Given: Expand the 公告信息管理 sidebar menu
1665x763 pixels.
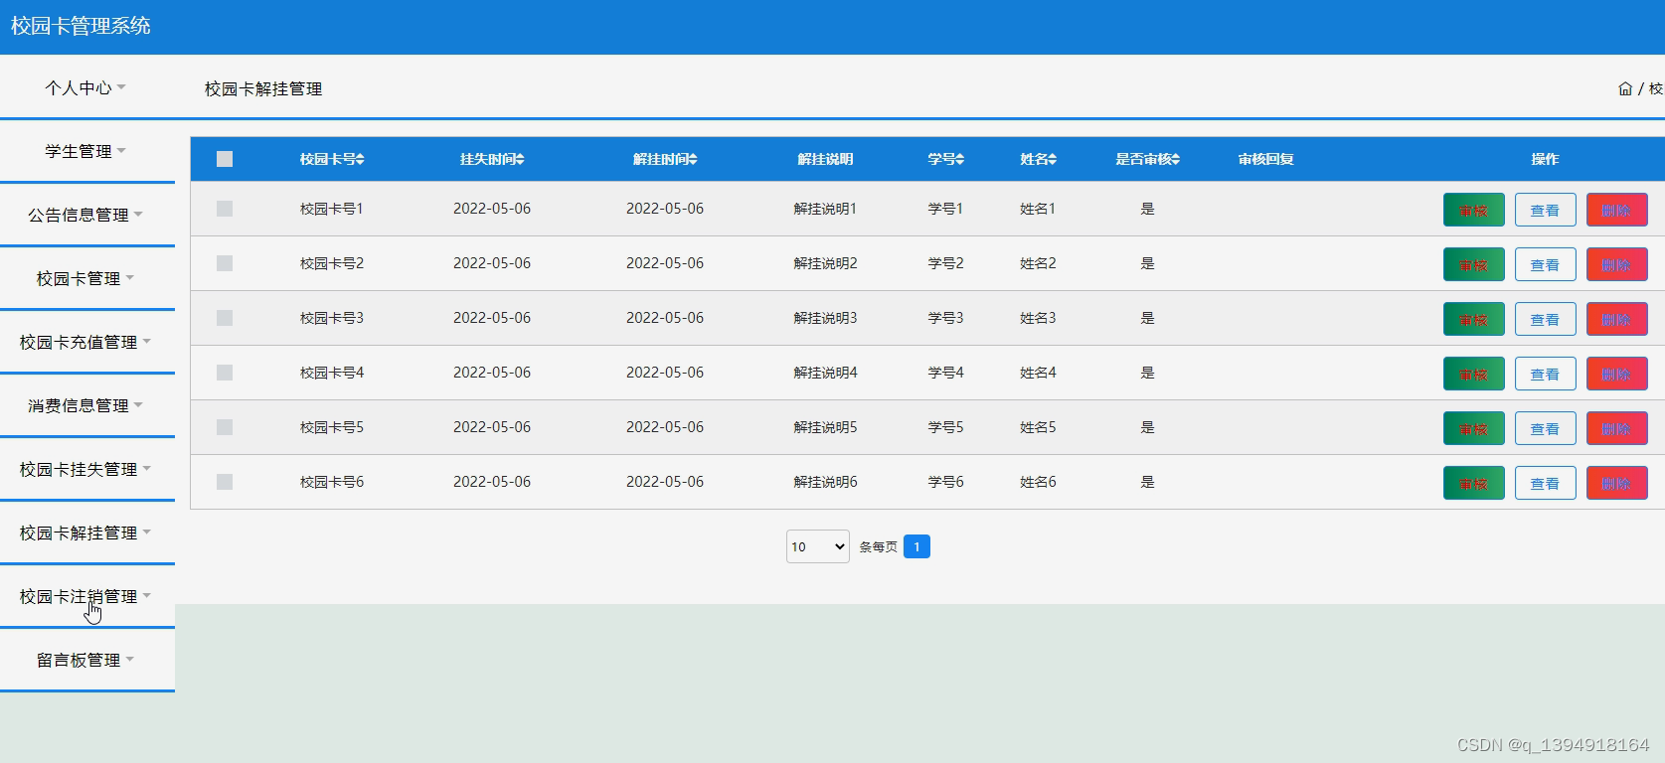Looking at the screenshot, I should [86, 215].
